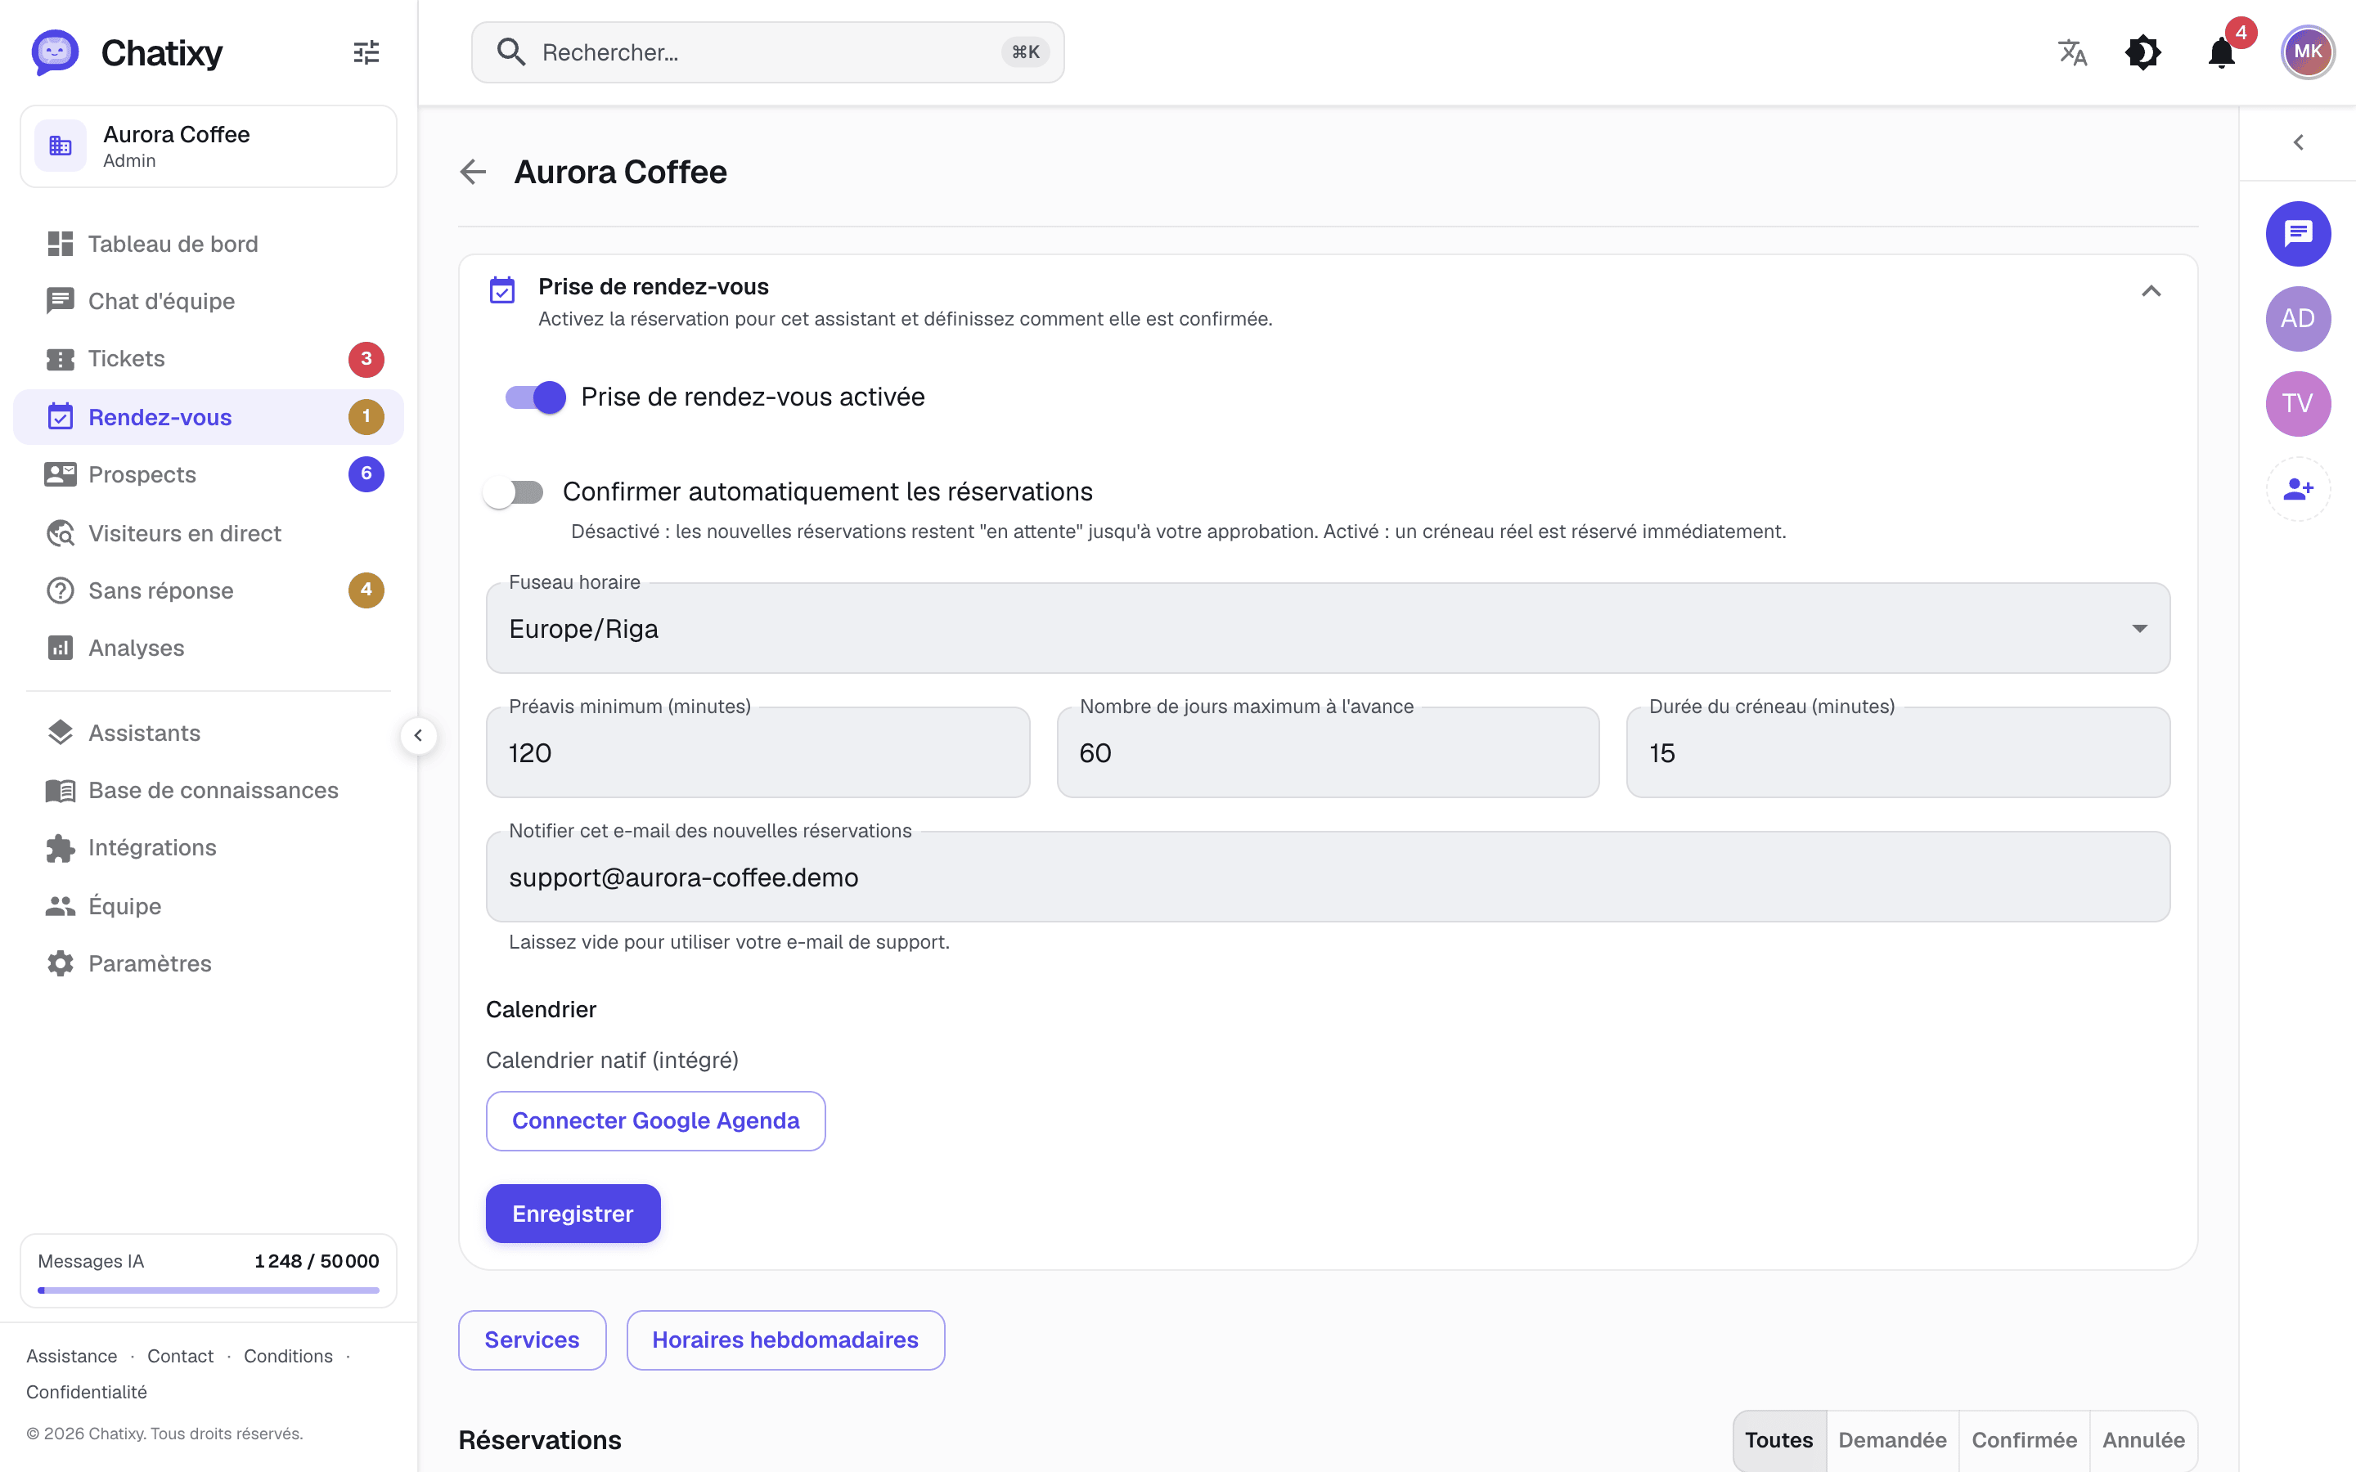Edit the notification e-mail field
This screenshot has width=2356, height=1472.
pyautogui.click(x=1328, y=876)
